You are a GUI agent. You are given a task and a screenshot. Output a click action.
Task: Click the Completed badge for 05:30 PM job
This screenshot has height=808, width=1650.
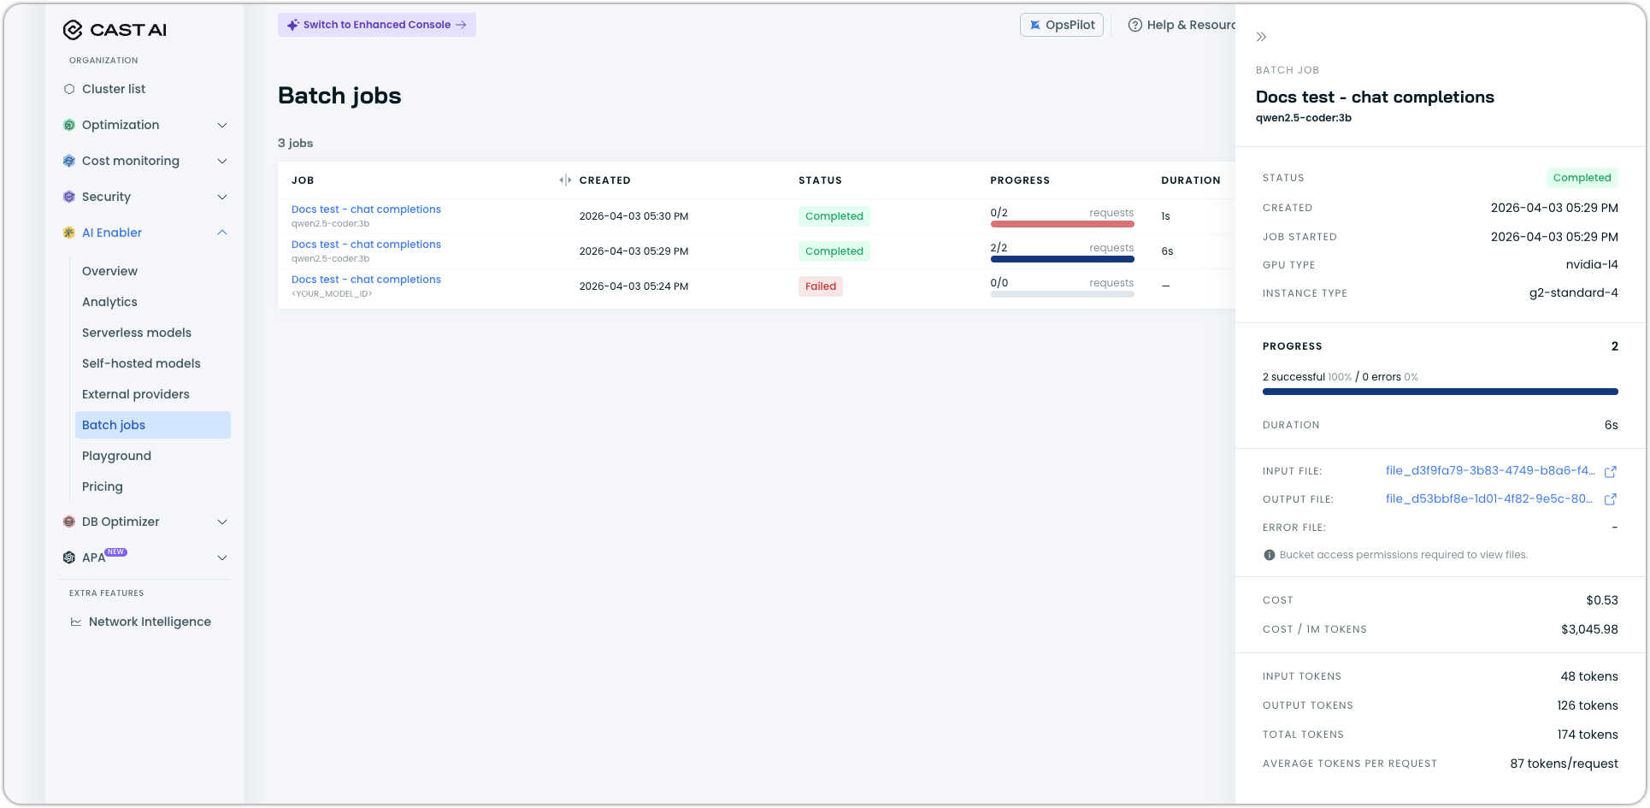834,216
